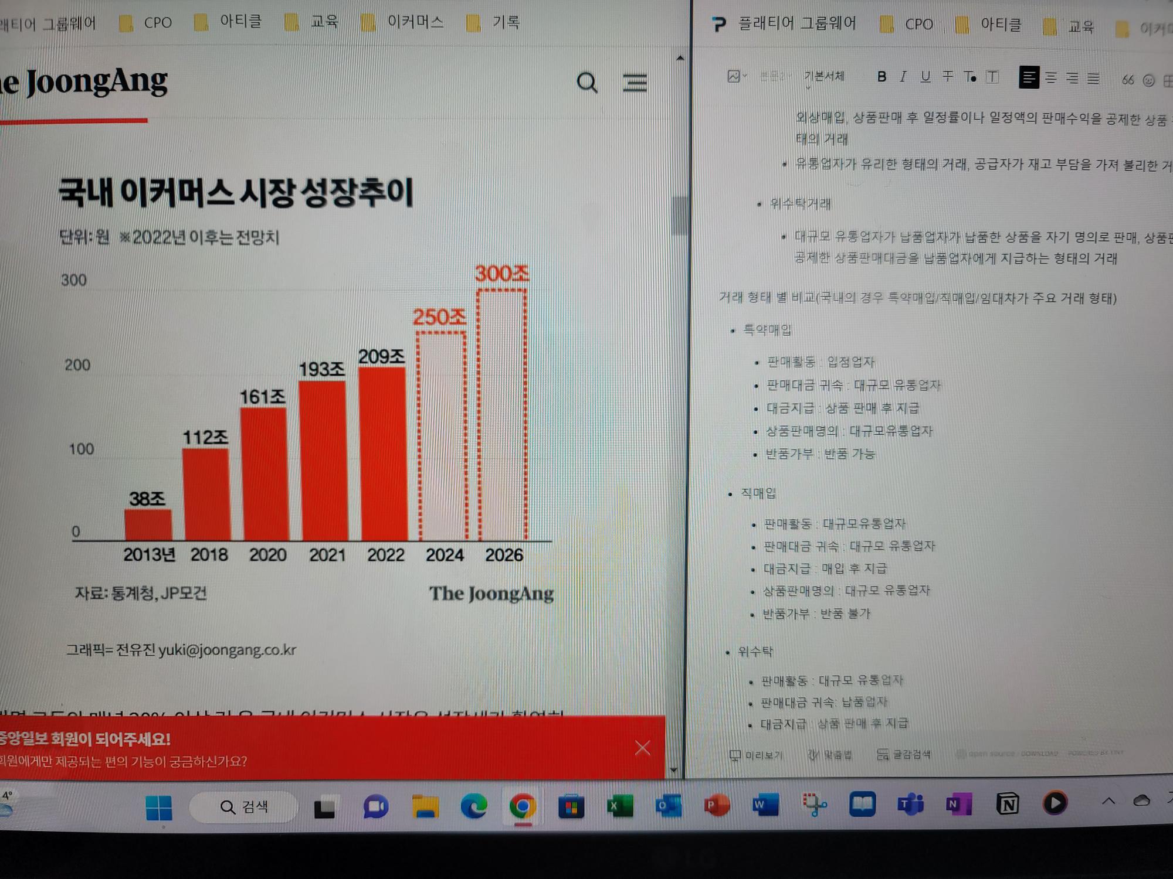This screenshot has width=1173, height=879.
Task: Toggle bold formatting in editor toolbar
Action: click(x=882, y=77)
